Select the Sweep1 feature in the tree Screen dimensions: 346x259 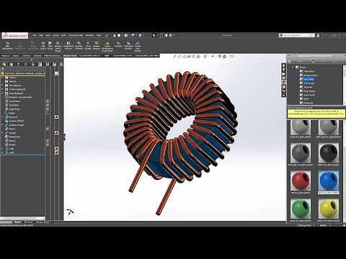(x=12, y=133)
